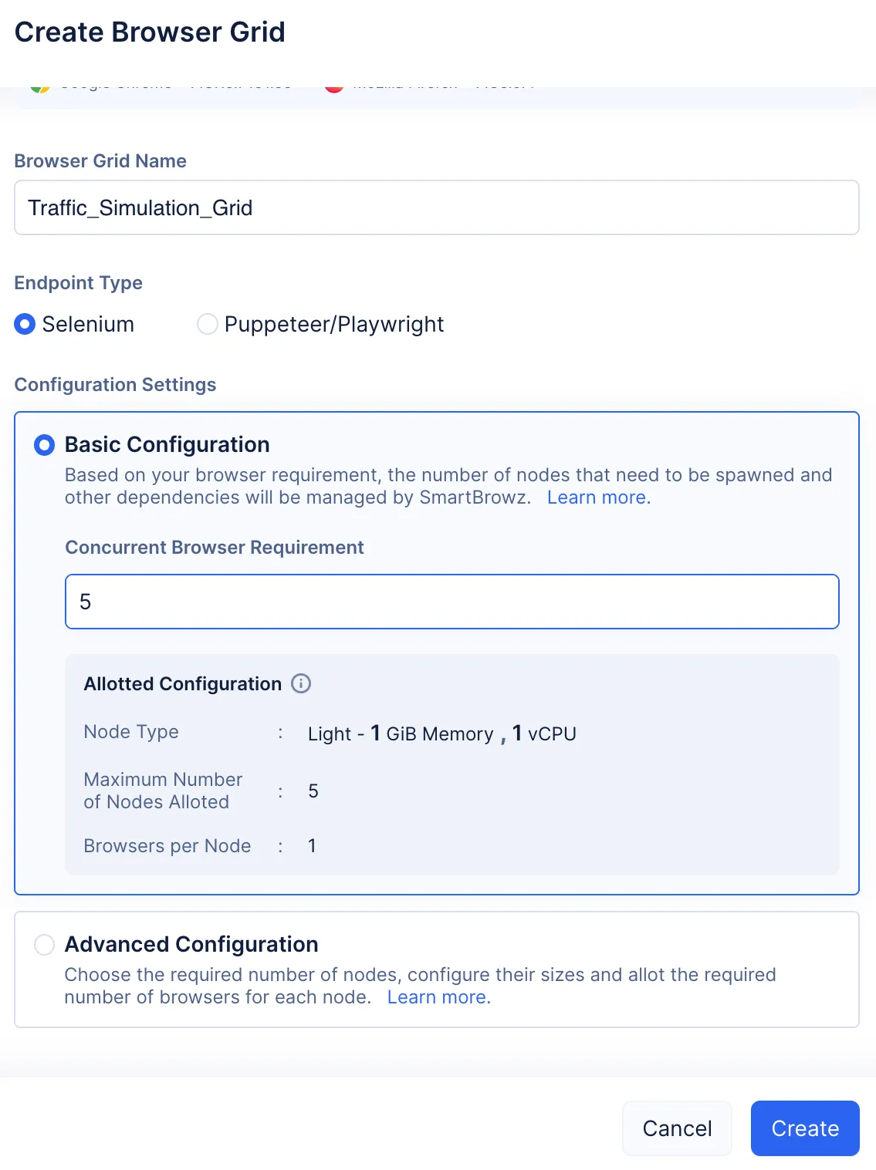Screen dimensions: 876x1170
Task: Open Learn more under Basic Configuration
Action: [597, 497]
